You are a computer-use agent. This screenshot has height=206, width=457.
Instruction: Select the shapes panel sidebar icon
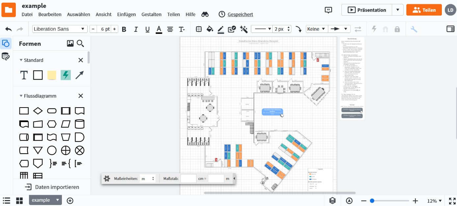[x=6, y=43]
